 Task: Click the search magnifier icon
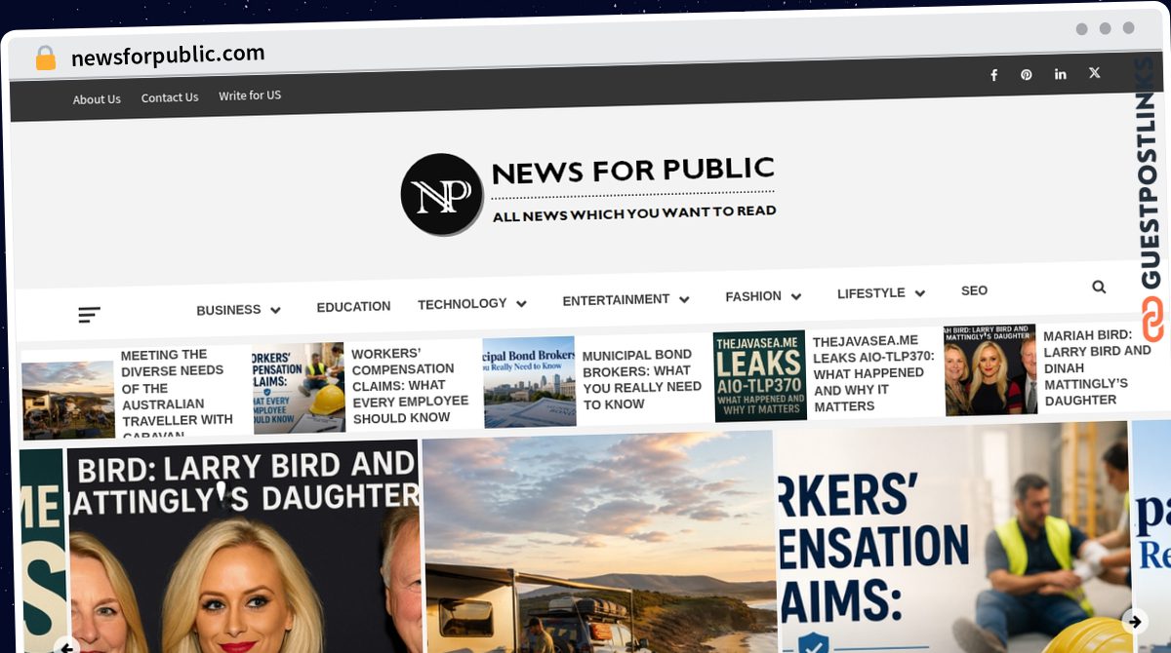coord(1099,287)
